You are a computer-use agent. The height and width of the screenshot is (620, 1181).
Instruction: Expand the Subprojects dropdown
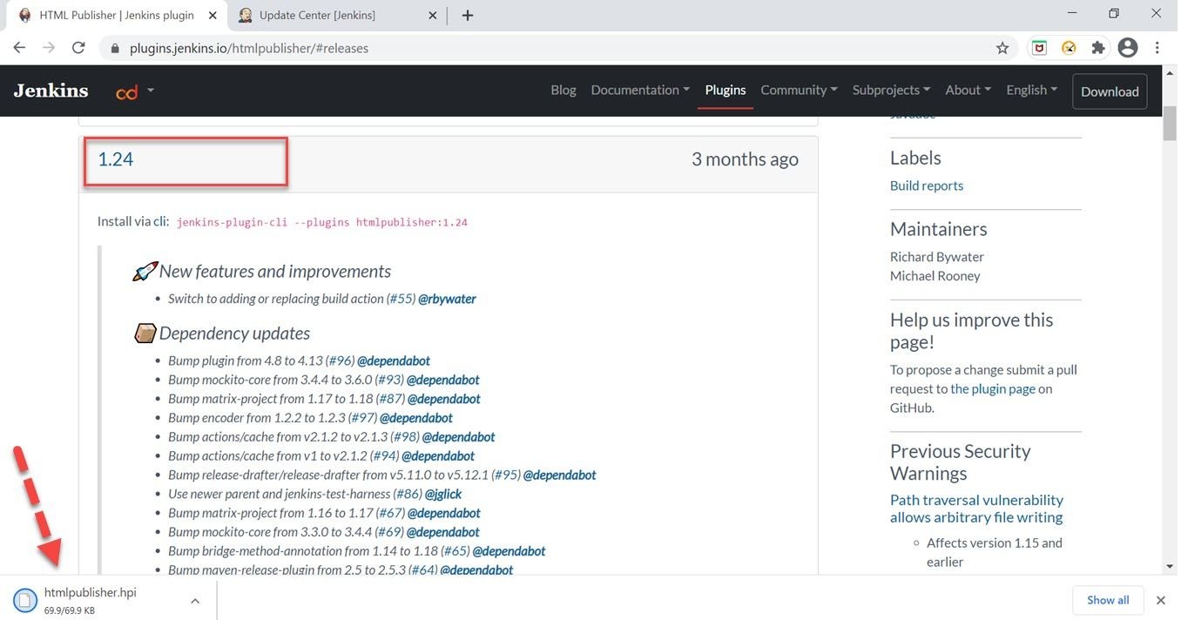(892, 90)
